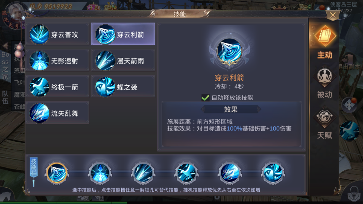Pick the 蝶之袭 skill
The width and height of the screenshot is (363, 204).
[123, 87]
